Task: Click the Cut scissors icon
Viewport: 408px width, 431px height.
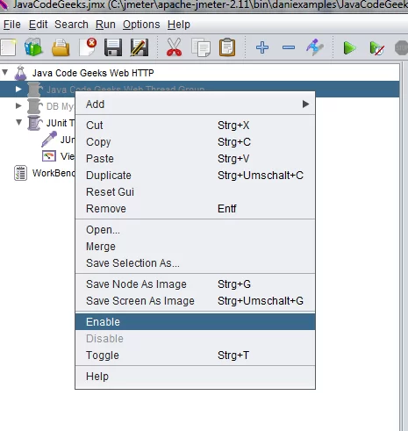Action: (x=174, y=47)
